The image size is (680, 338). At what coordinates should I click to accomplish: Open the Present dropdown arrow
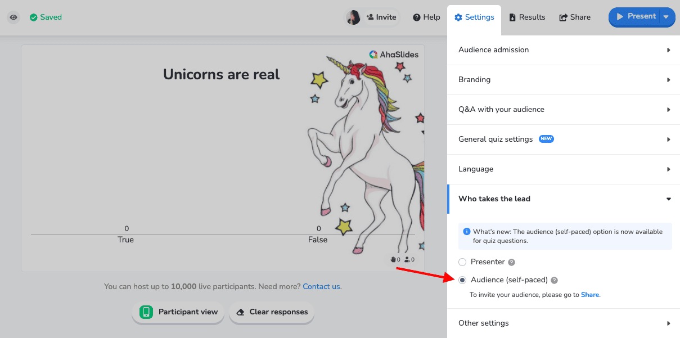[x=667, y=17]
